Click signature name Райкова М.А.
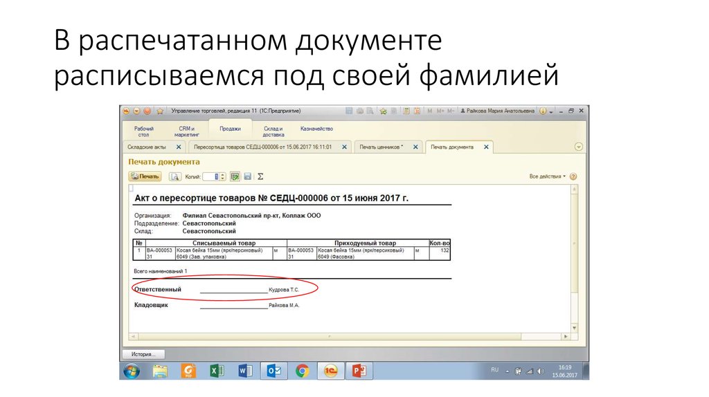 284,305
